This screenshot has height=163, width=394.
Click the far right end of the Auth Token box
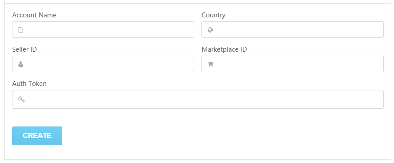(x=377, y=99)
